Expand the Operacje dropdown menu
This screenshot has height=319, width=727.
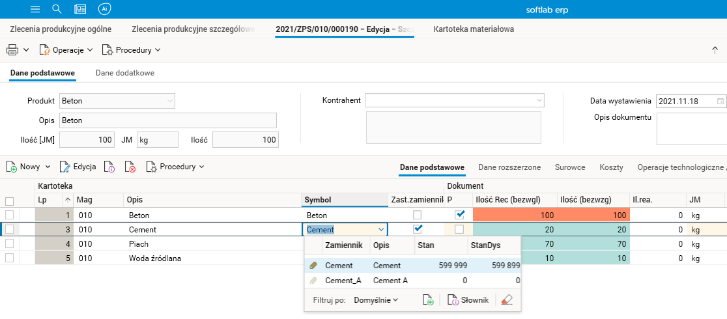66,49
